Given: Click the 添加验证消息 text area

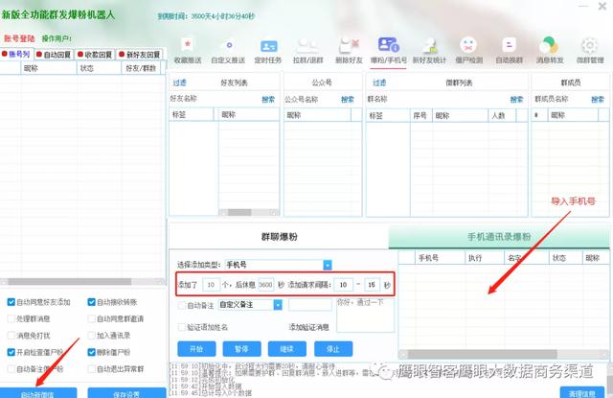Looking at the screenshot, I should pyautogui.click(x=365, y=315).
